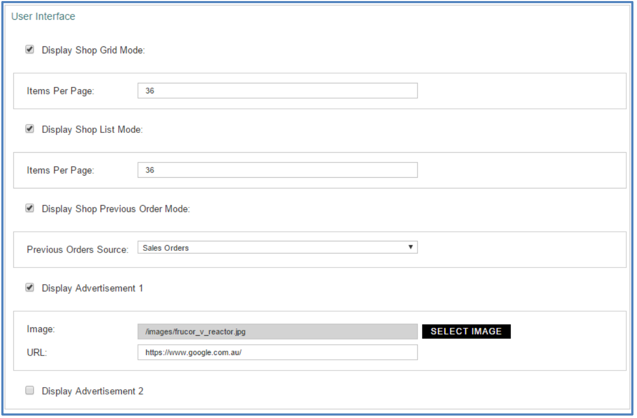Screen dimensions: 637x418
Task: Disable Display Shop Previous Order Mode checkbox
Action: pos(29,209)
